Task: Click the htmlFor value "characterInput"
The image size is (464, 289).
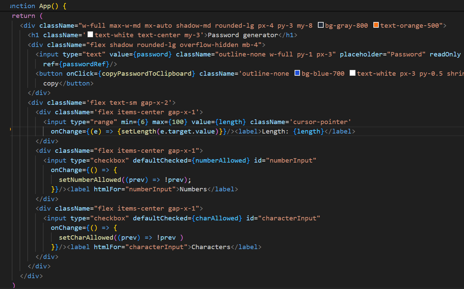Action: click(156, 247)
